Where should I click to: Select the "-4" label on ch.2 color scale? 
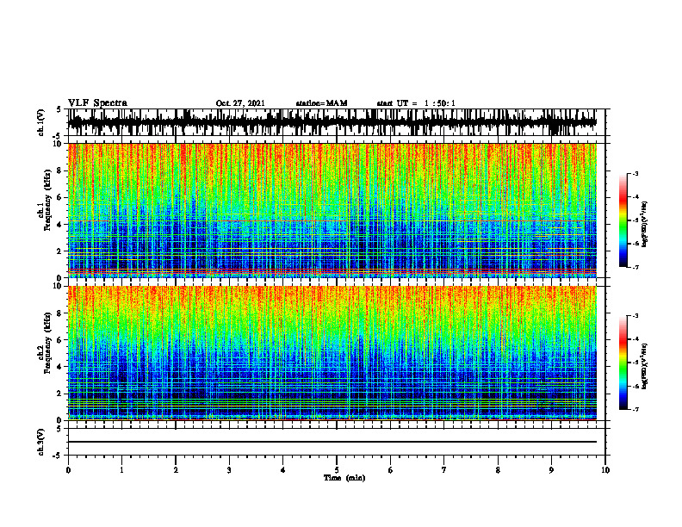635,339
